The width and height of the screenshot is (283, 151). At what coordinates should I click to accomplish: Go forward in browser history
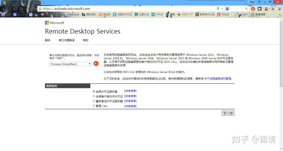tap(10, 9)
